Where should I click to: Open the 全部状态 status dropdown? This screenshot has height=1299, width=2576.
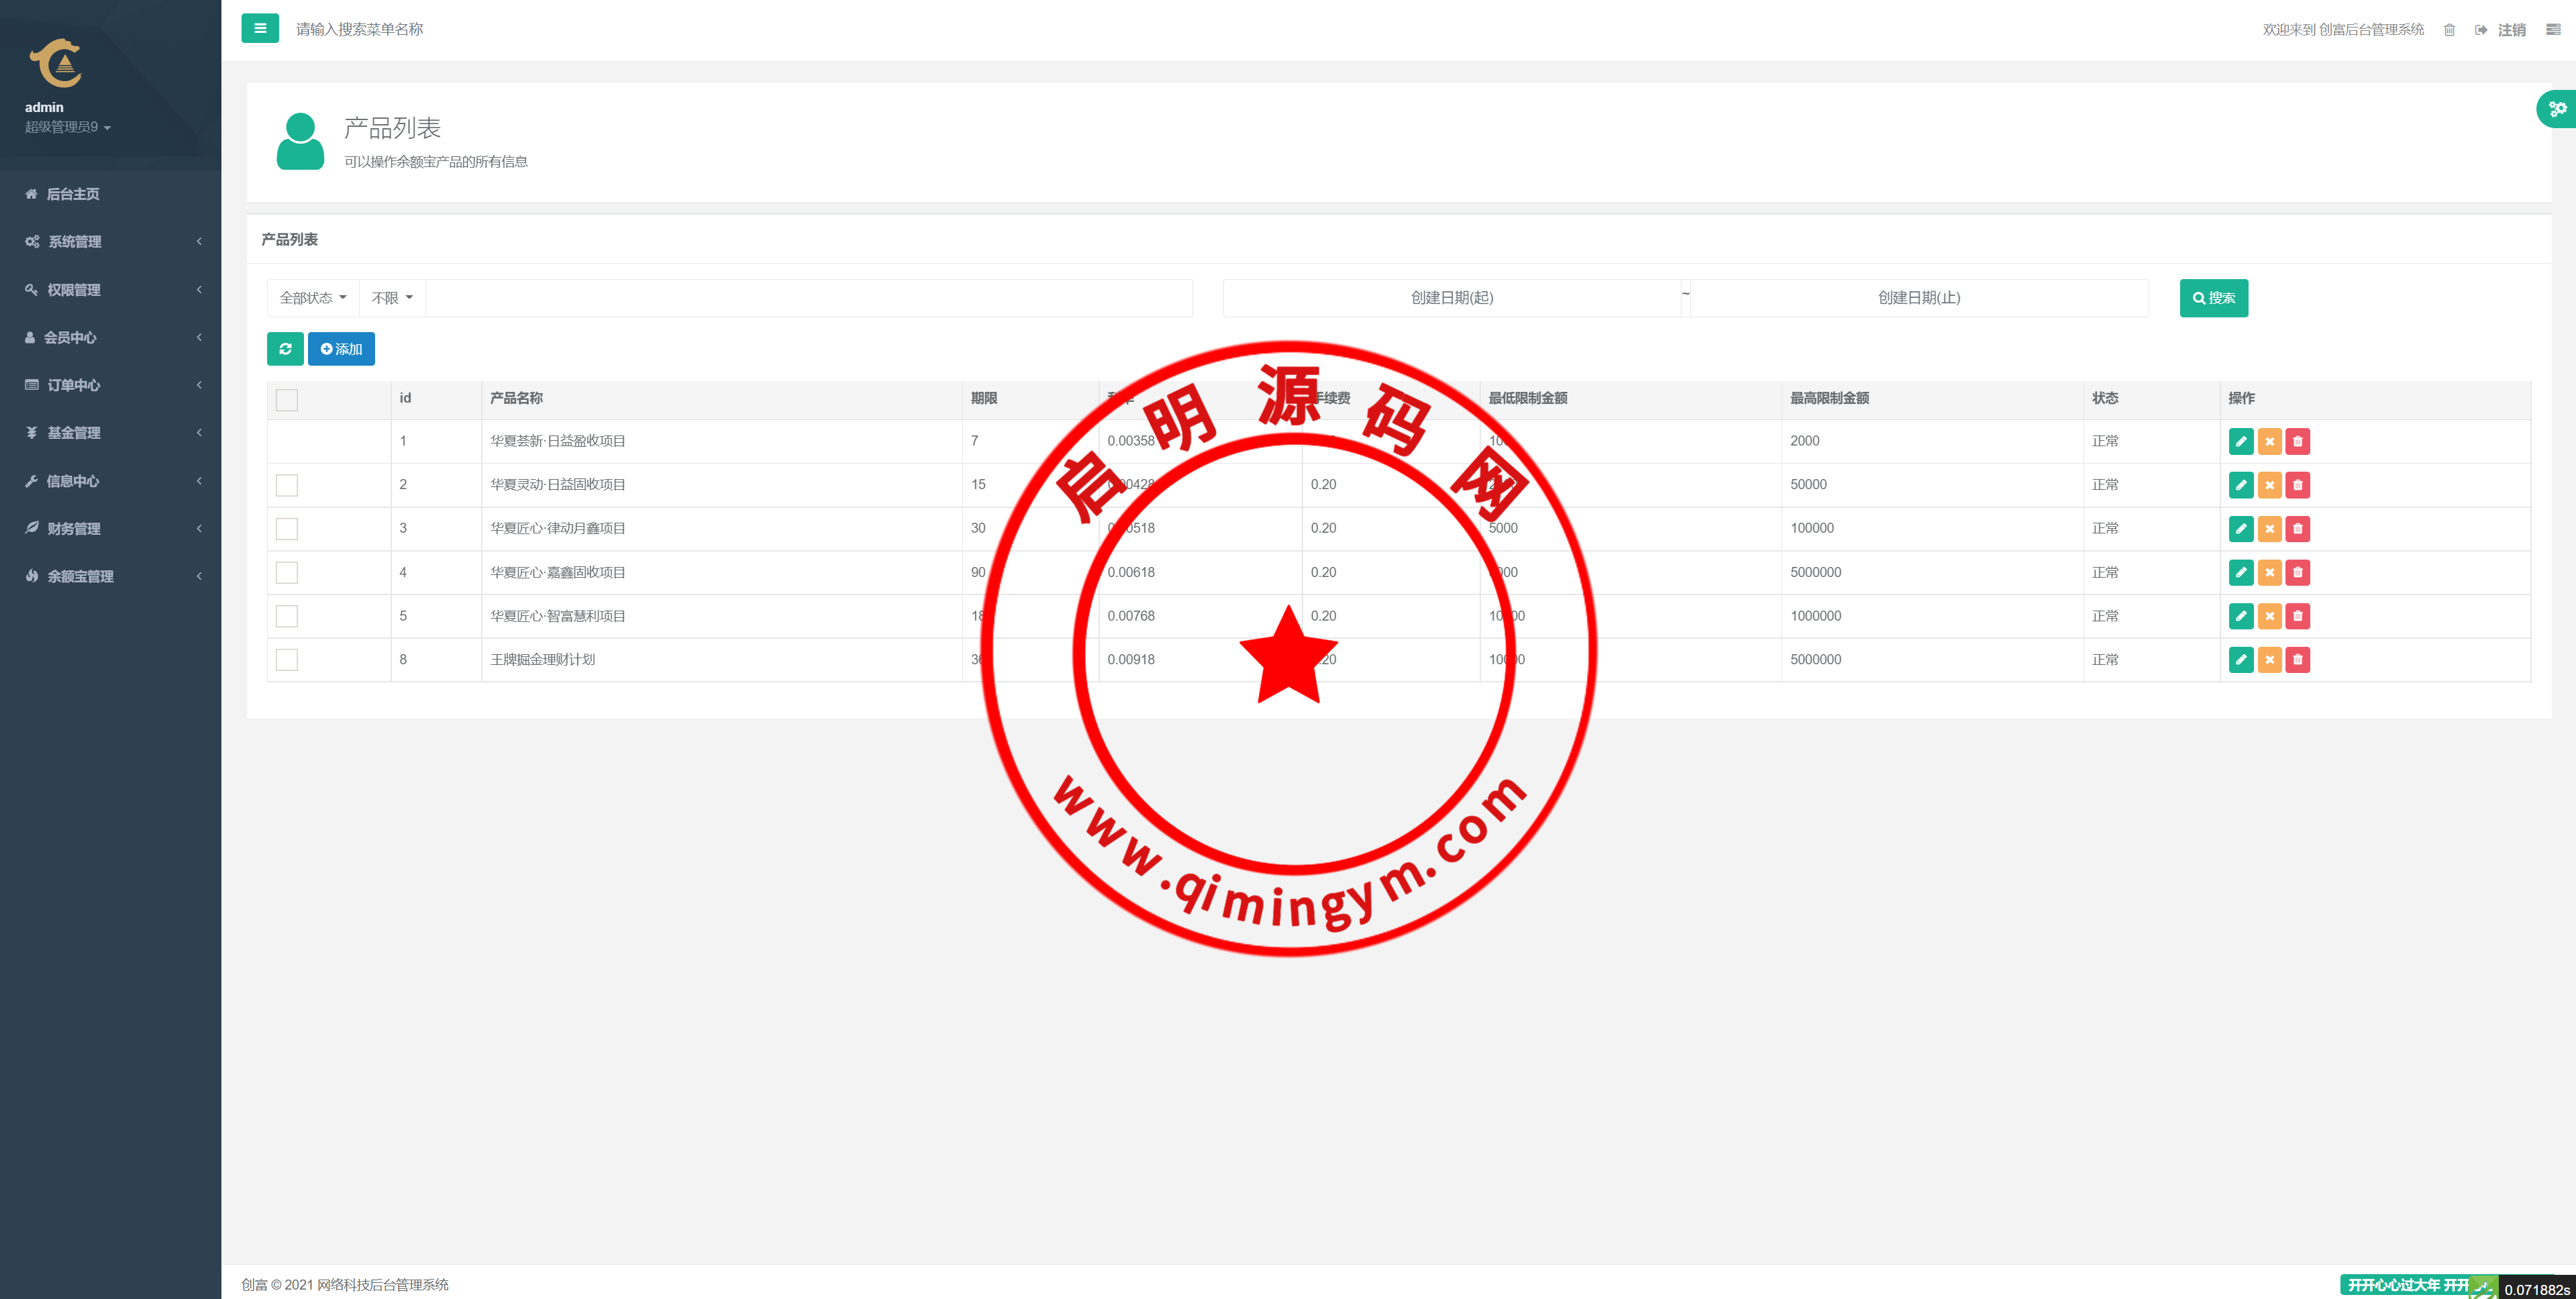pyautogui.click(x=313, y=298)
